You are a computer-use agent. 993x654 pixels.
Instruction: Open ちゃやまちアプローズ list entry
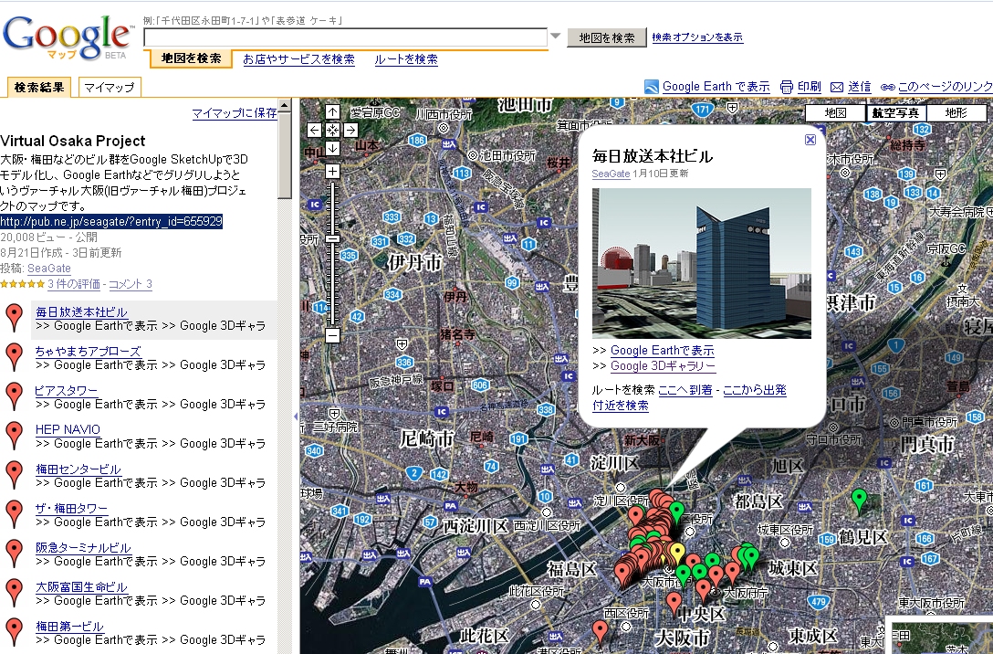tap(88, 351)
